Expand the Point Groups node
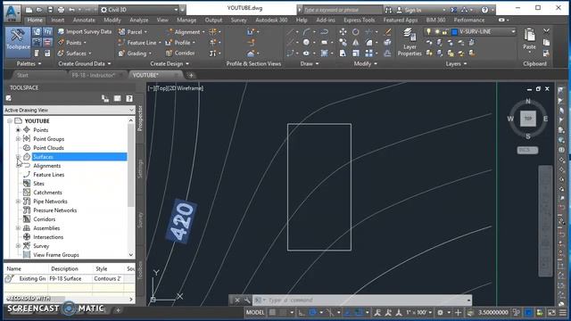The image size is (571, 321). [18, 139]
